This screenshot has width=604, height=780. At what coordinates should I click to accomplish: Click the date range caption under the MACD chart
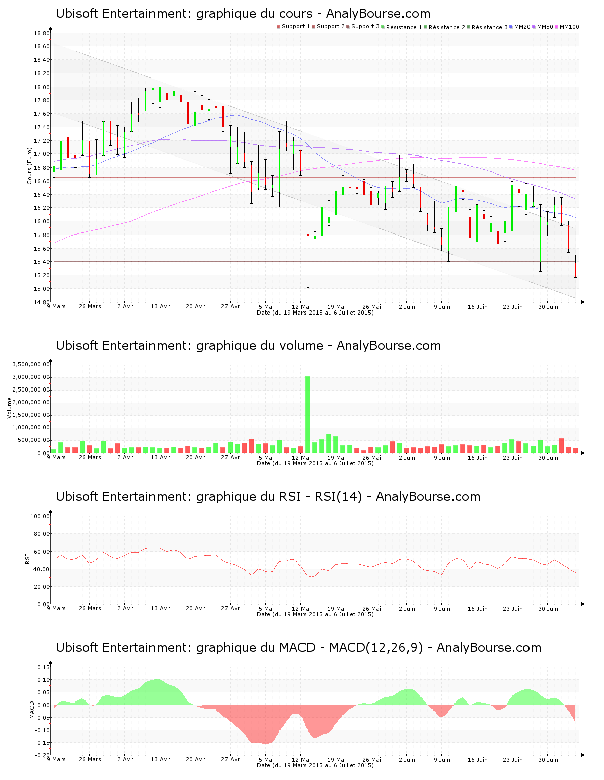point(315,765)
